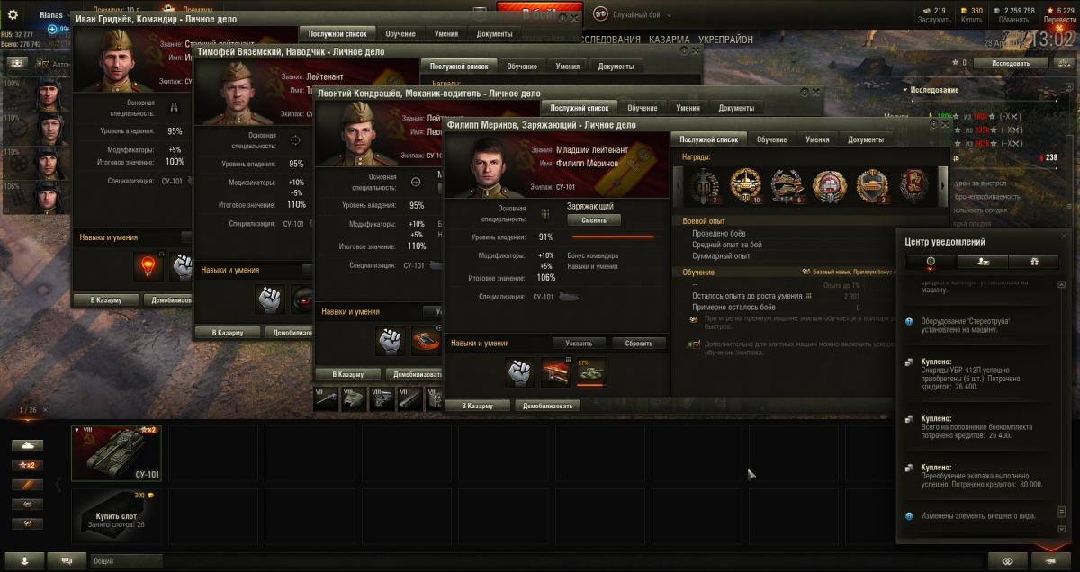Click the free experience Перевести item

[x=1058, y=15]
